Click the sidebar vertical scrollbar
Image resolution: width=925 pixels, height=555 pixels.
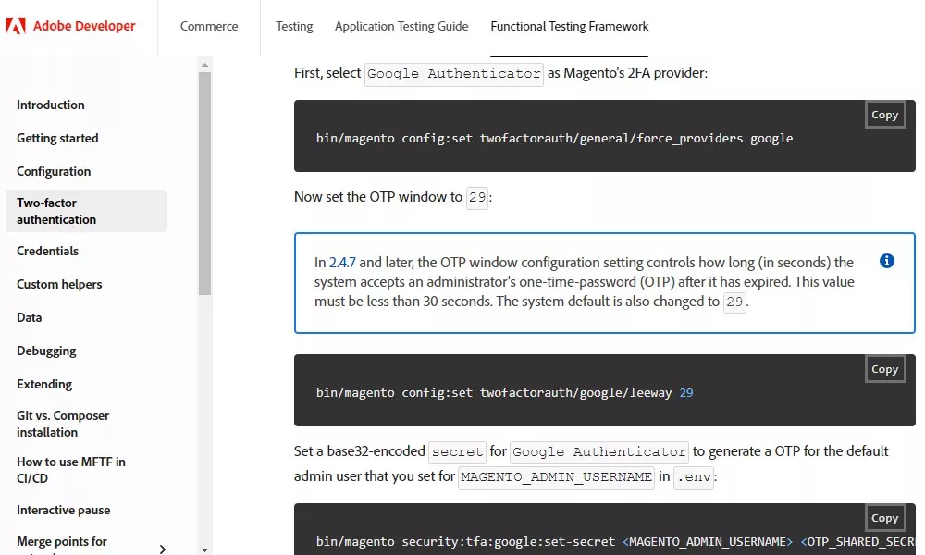pyautogui.click(x=204, y=185)
